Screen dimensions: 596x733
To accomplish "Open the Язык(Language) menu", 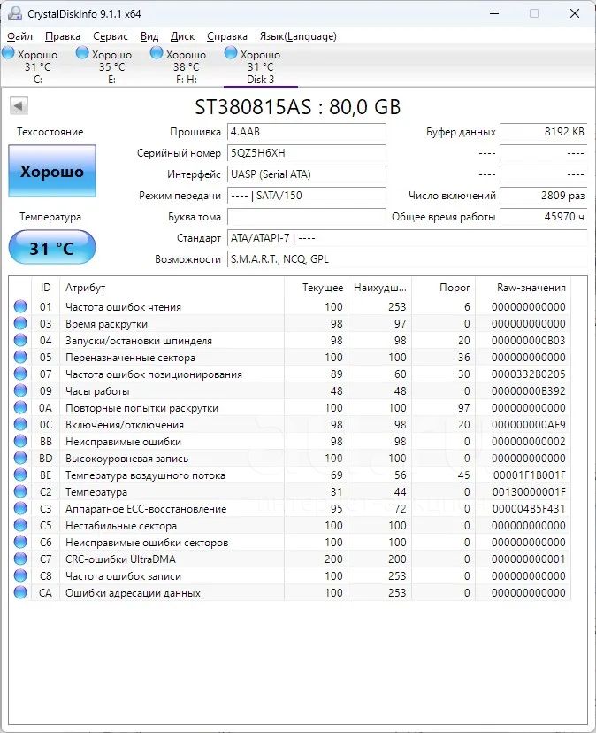I will point(298,36).
